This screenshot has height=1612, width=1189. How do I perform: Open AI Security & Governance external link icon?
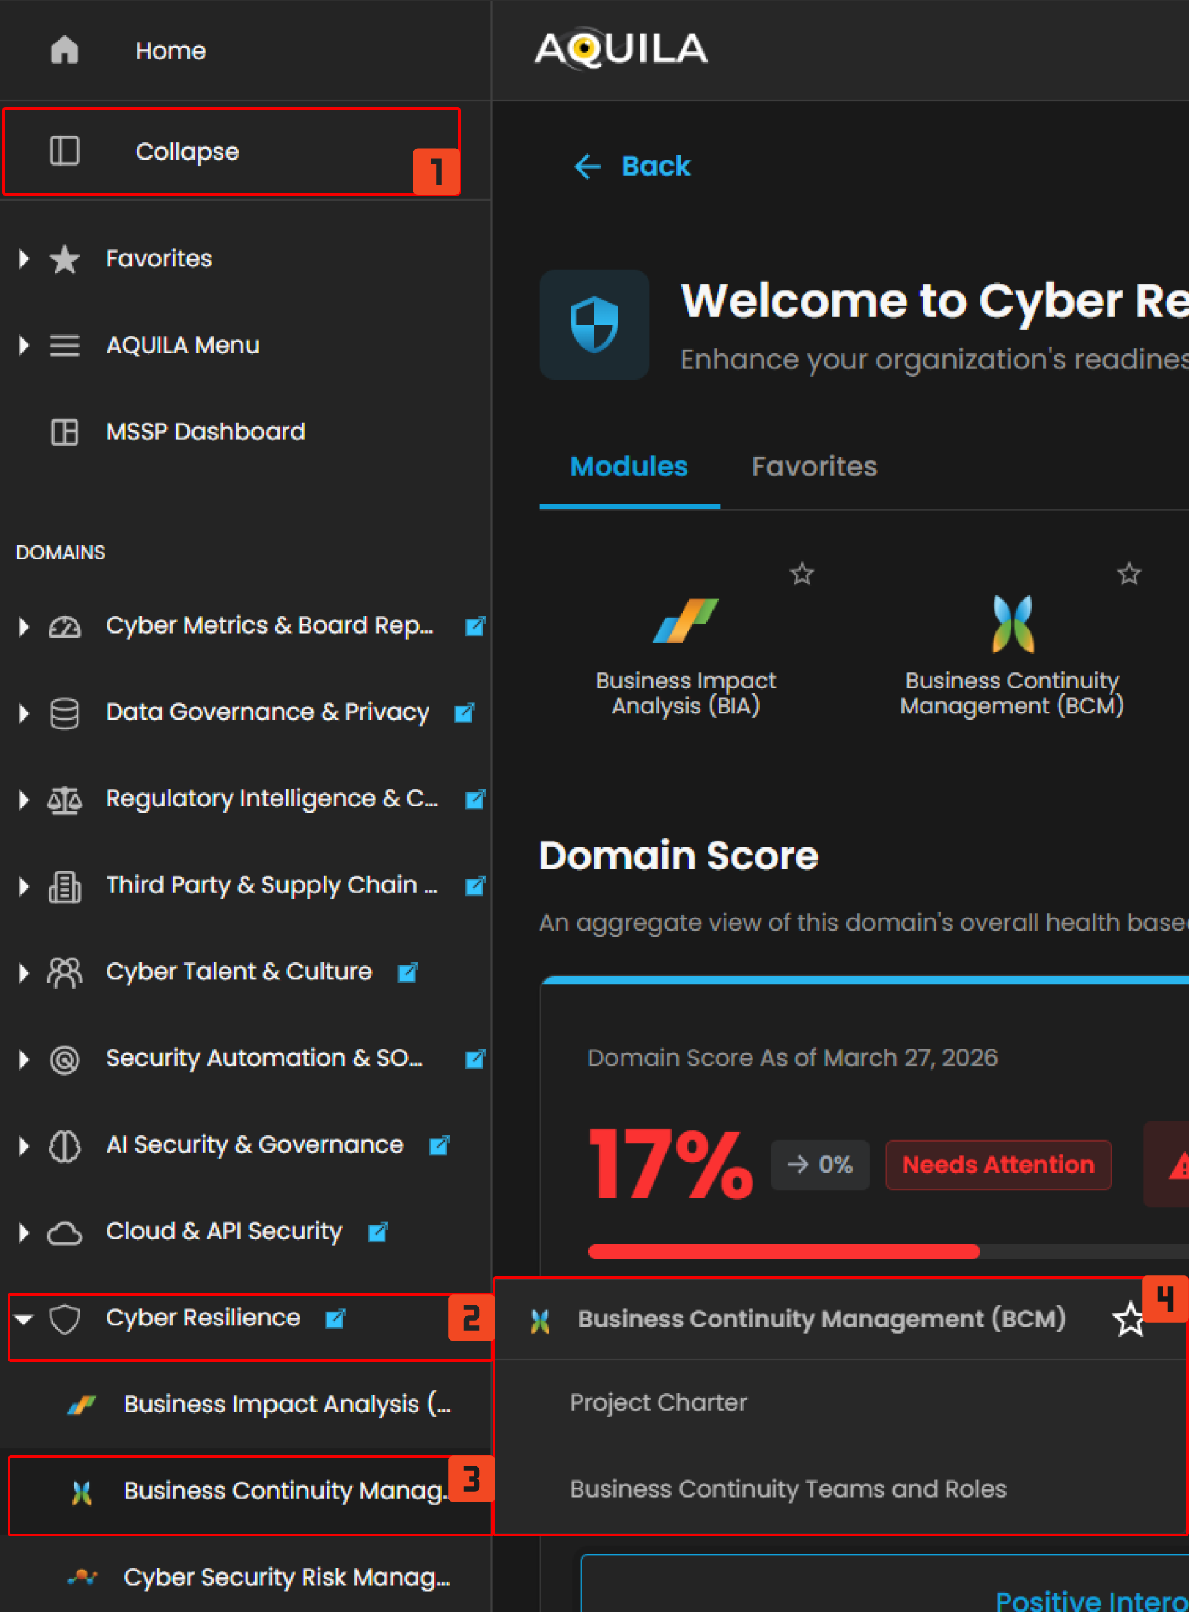(439, 1145)
